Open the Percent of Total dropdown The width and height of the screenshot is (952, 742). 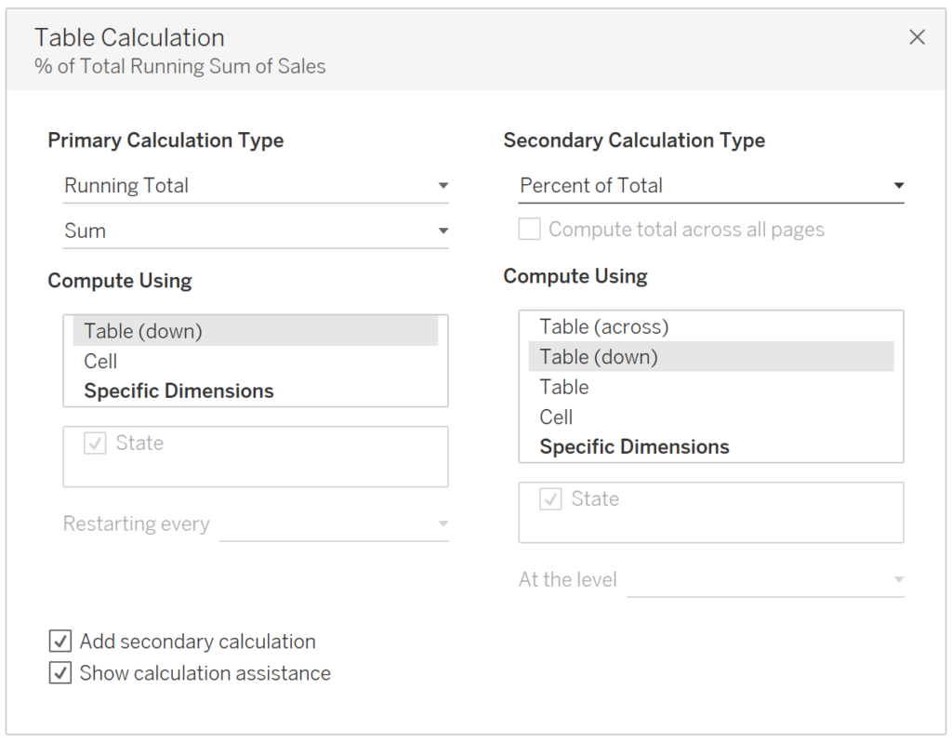click(x=710, y=185)
